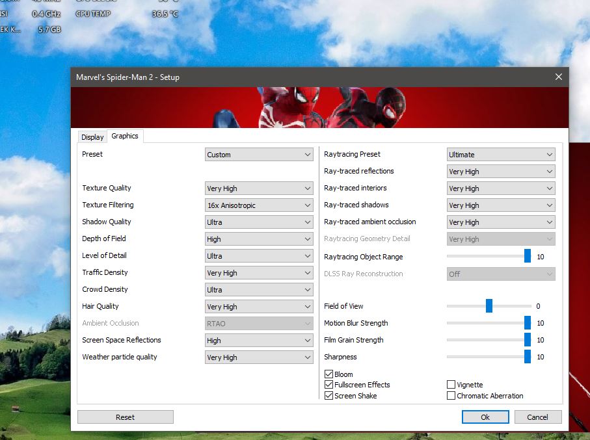Turn off Screen Shake
Image resolution: width=590 pixels, height=440 pixels.
(329, 396)
